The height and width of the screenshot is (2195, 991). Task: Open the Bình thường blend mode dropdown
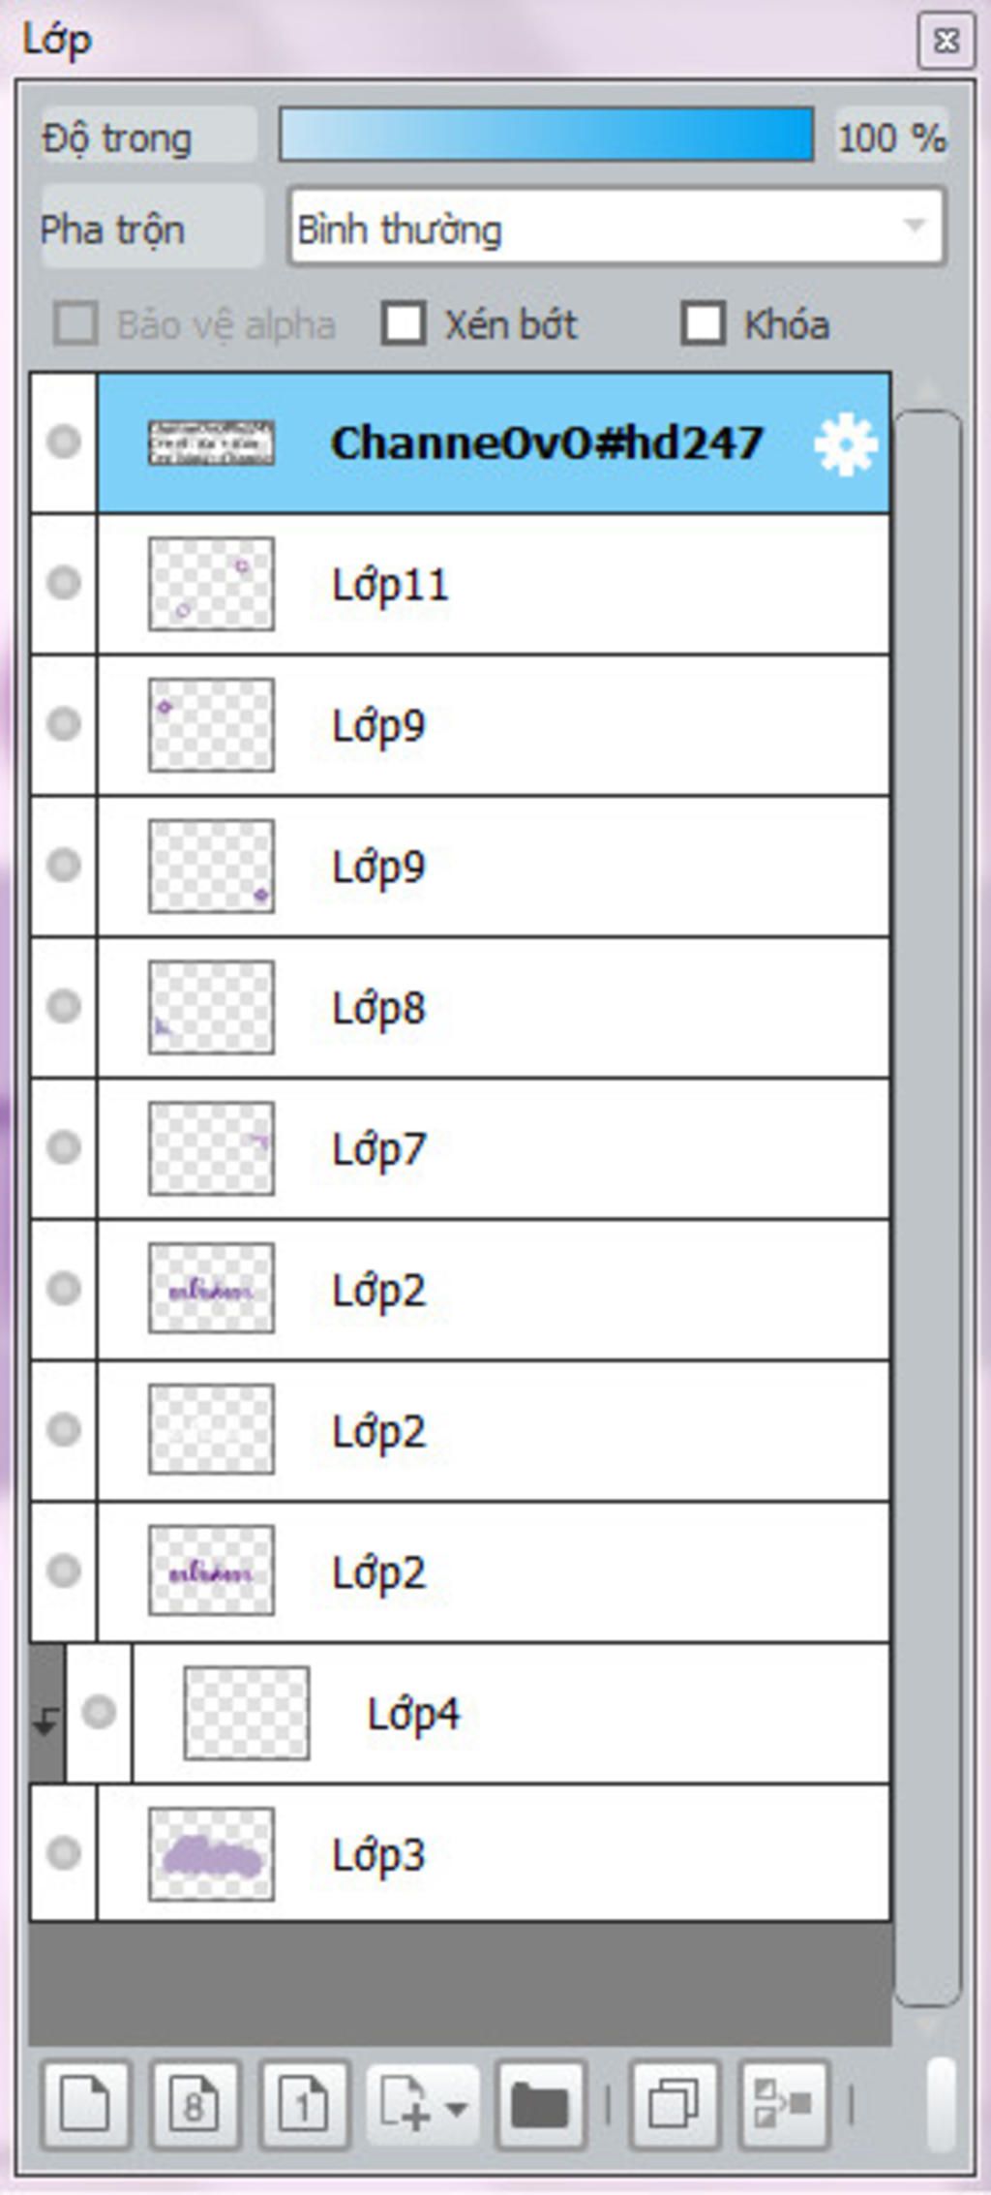pyautogui.click(x=616, y=228)
